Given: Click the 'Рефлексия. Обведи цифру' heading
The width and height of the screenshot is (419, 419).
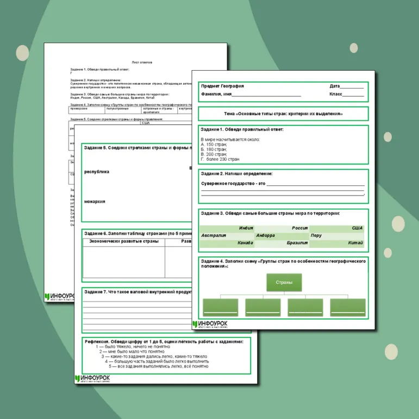Looking at the screenshot, I should point(164,341).
